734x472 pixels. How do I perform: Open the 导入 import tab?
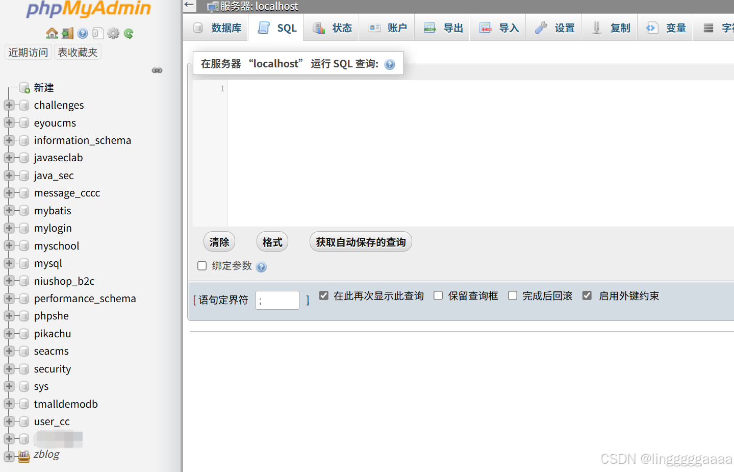[x=498, y=28]
